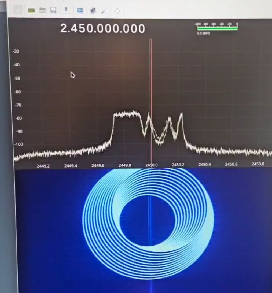This screenshot has height=293, width=272.
Task: Click the 2449.8 label on the frequency axis
Action: tap(125, 165)
